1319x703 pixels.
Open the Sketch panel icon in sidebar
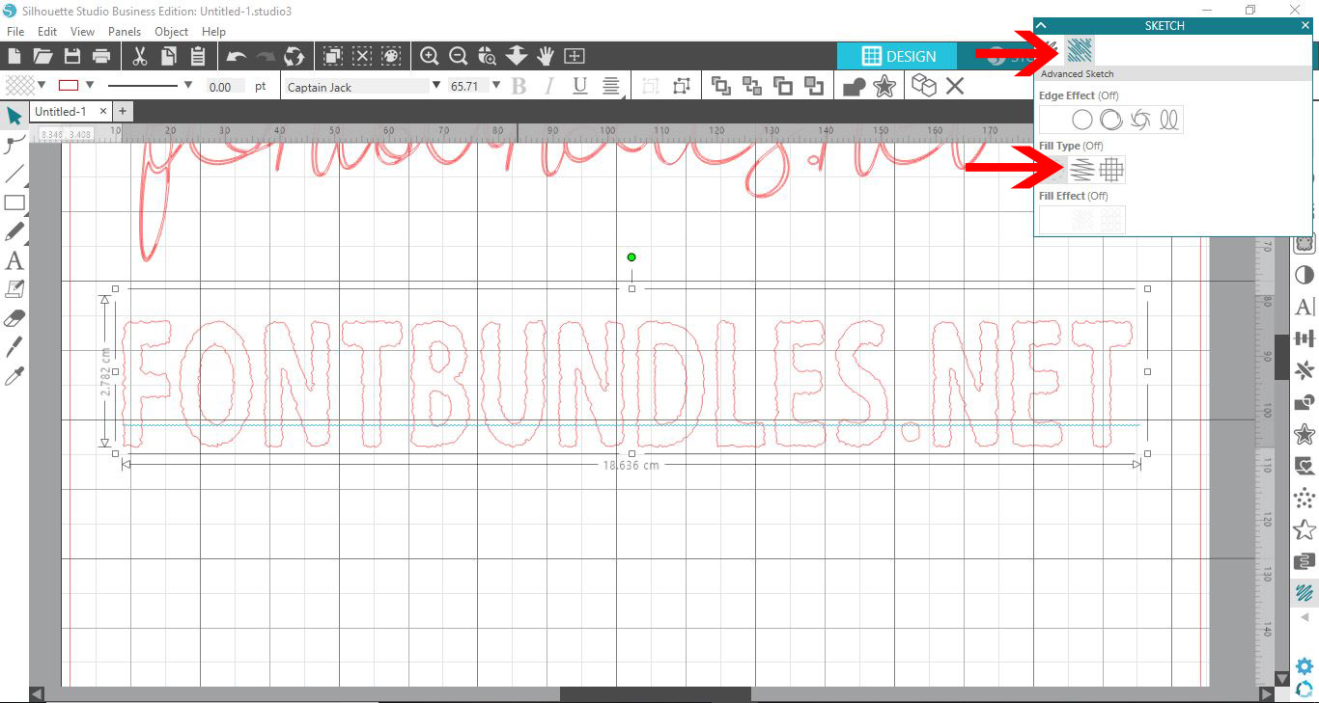pos(1305,593)
